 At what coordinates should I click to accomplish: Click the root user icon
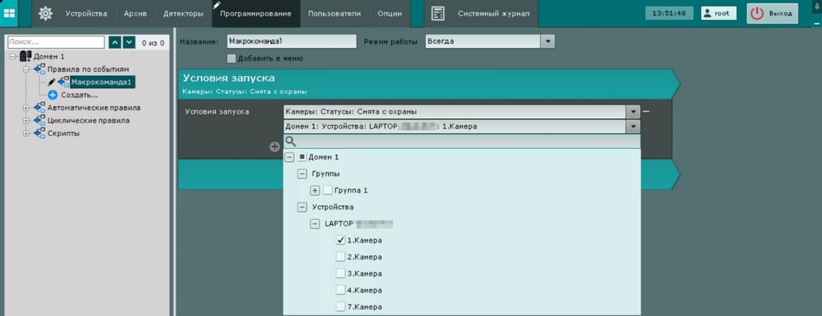point(708,13)
